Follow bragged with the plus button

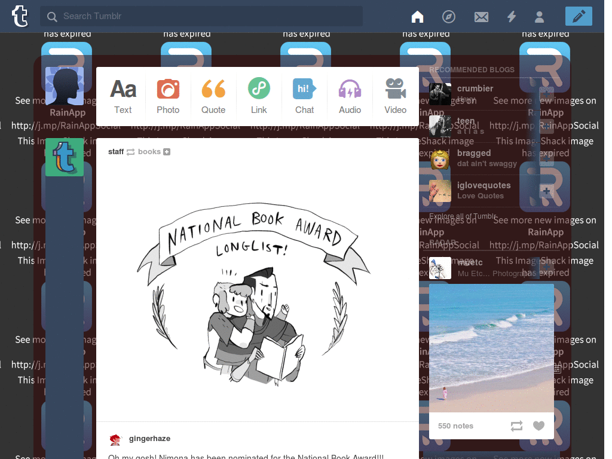point(546,158)
